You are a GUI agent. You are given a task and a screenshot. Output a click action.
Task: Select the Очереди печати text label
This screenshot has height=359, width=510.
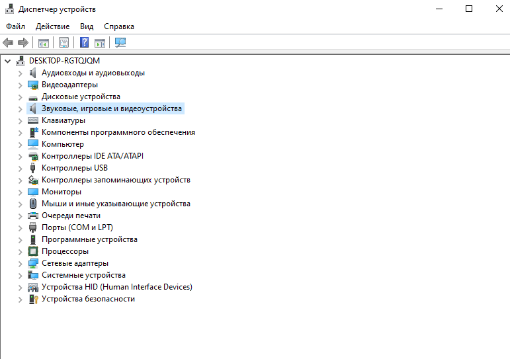click(71, 216)
